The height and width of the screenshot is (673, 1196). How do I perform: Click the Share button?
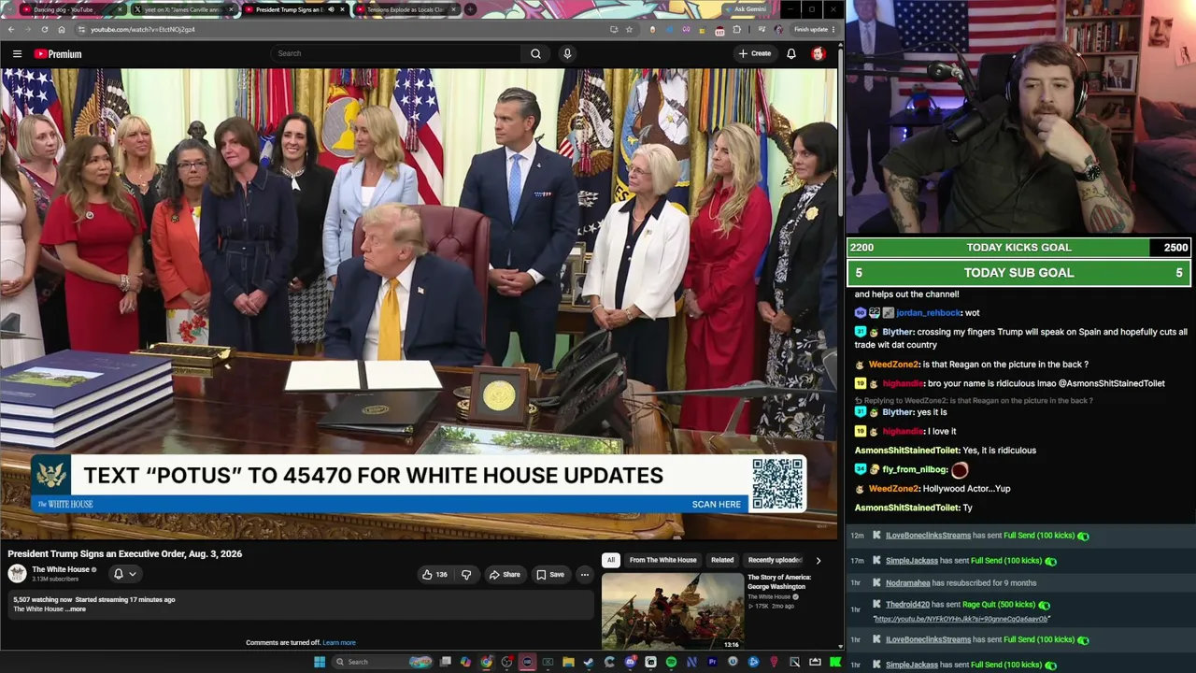505,574
